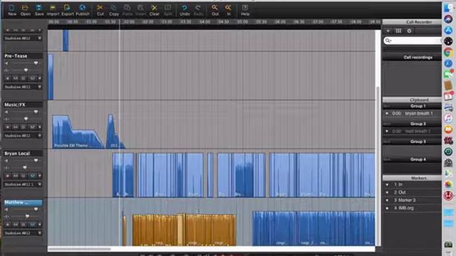
Task: Open Matthew track StudioLive input dropdown
Action: click(22, 233)
